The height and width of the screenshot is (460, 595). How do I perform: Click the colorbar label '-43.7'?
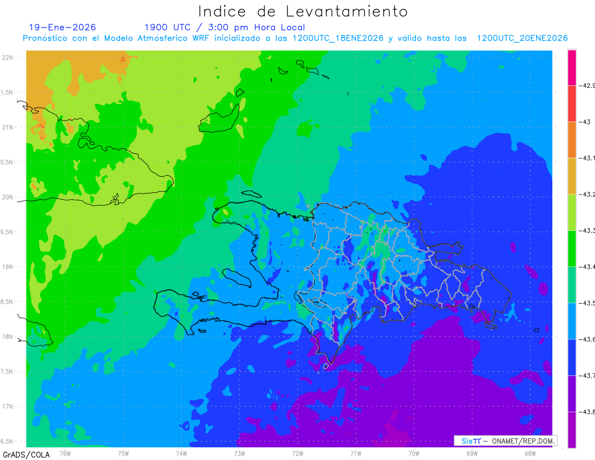coord(587,375)
